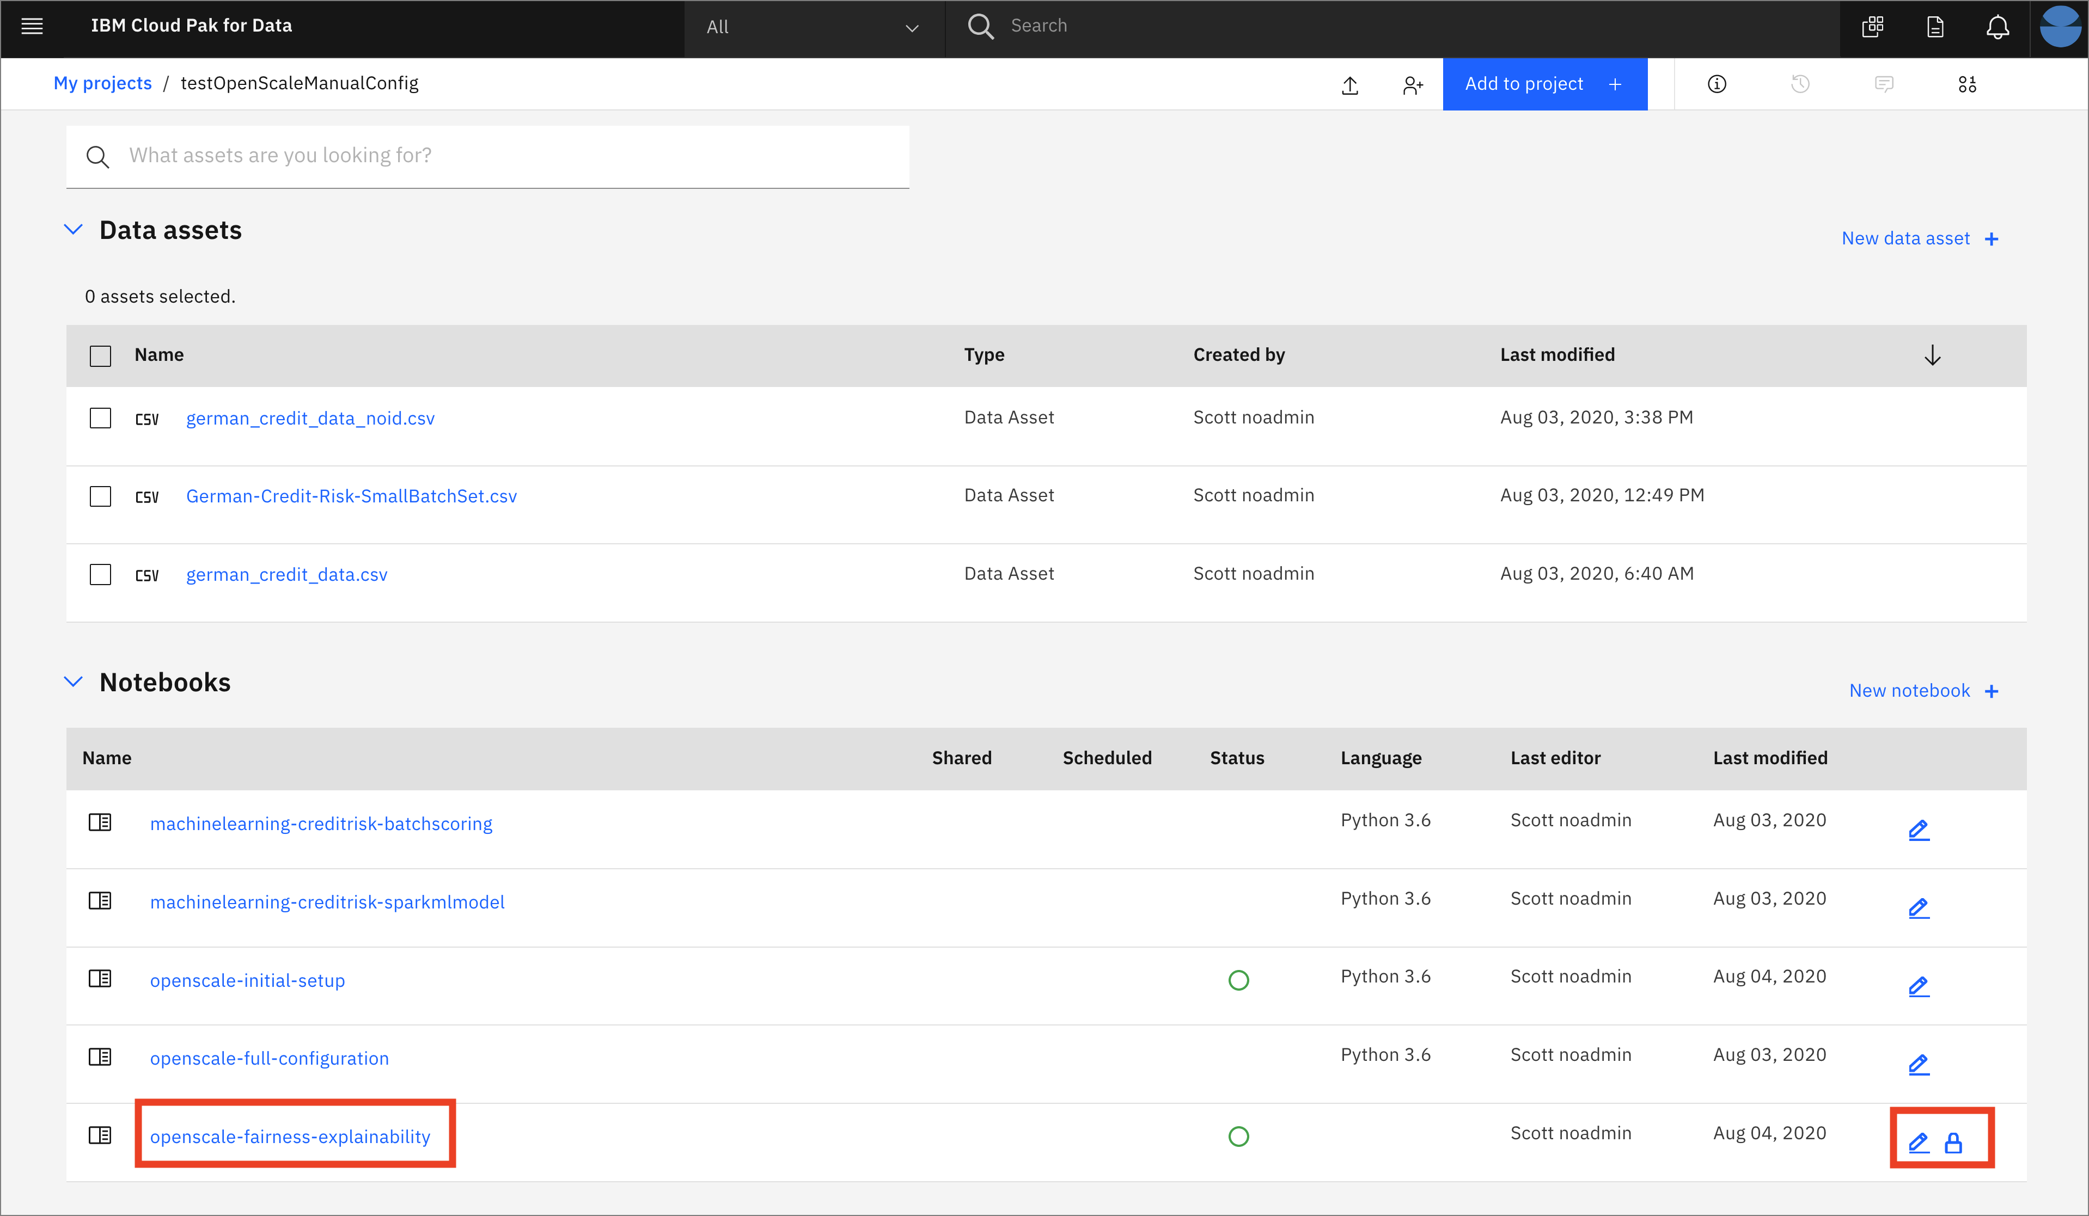Go to the My projects breadcrumb

coord(103,83)
